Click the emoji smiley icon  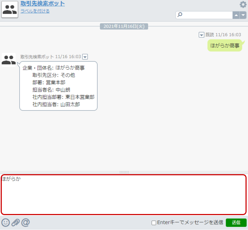(6, 222)
